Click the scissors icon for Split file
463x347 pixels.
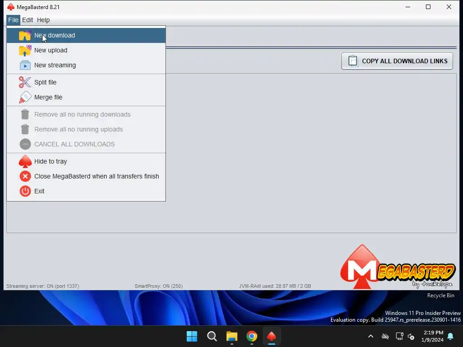25,82
